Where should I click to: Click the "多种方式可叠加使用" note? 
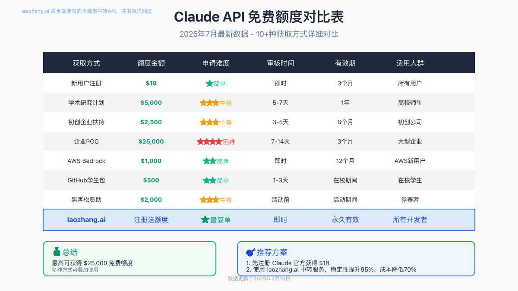point(75,270)
